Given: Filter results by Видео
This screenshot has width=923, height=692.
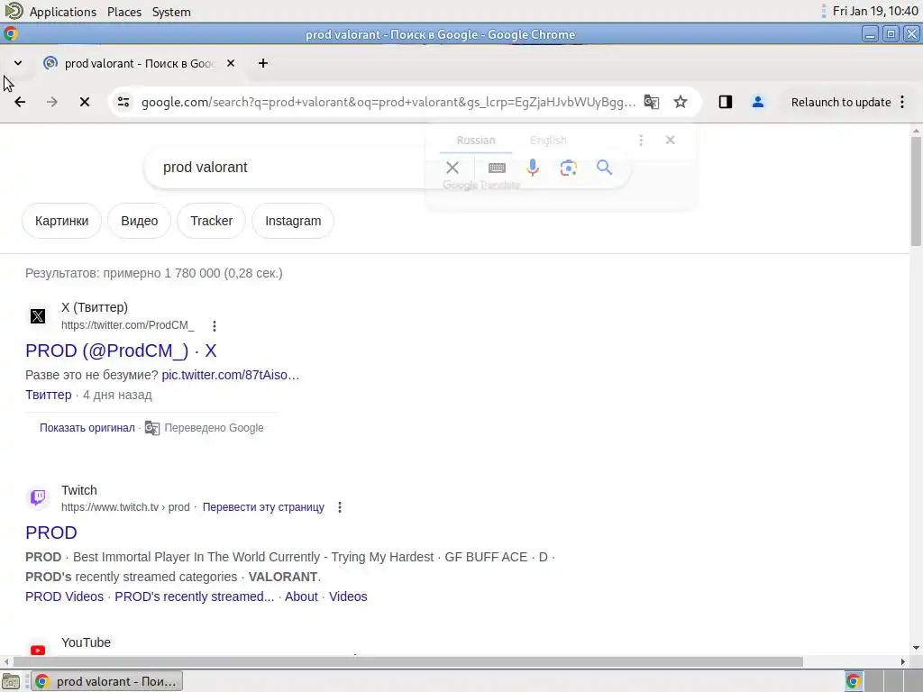Looking at the screenshot, I should (140, 221).
